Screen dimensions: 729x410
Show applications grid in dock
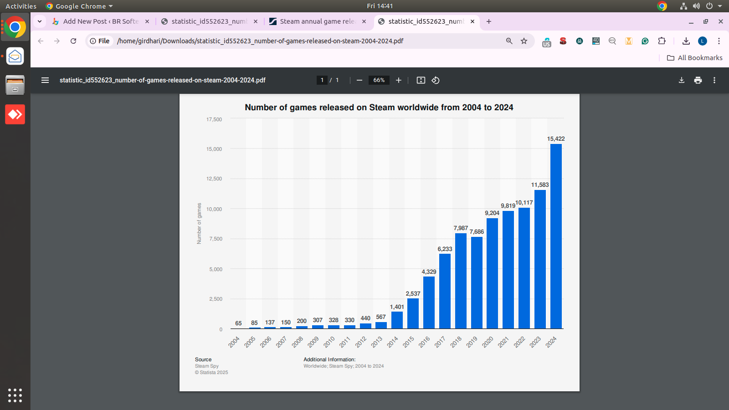click(x=15, y=395)
